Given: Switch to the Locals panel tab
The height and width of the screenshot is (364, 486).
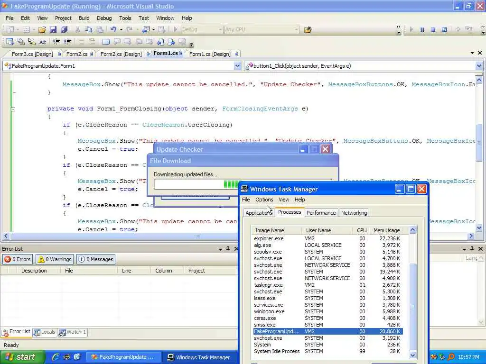Looking at the screenshot, I should coord(45,332).
